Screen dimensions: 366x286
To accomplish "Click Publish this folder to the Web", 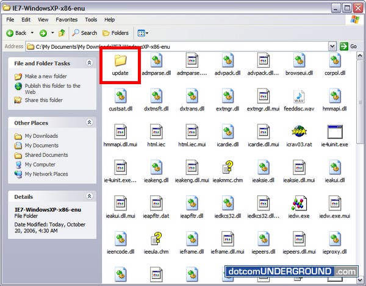I will [52, 89].
